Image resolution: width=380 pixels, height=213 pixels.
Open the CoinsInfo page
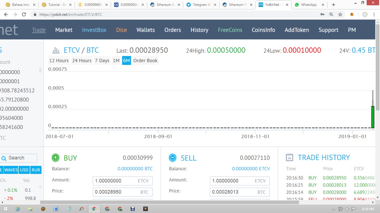click(x=263, y=30)
